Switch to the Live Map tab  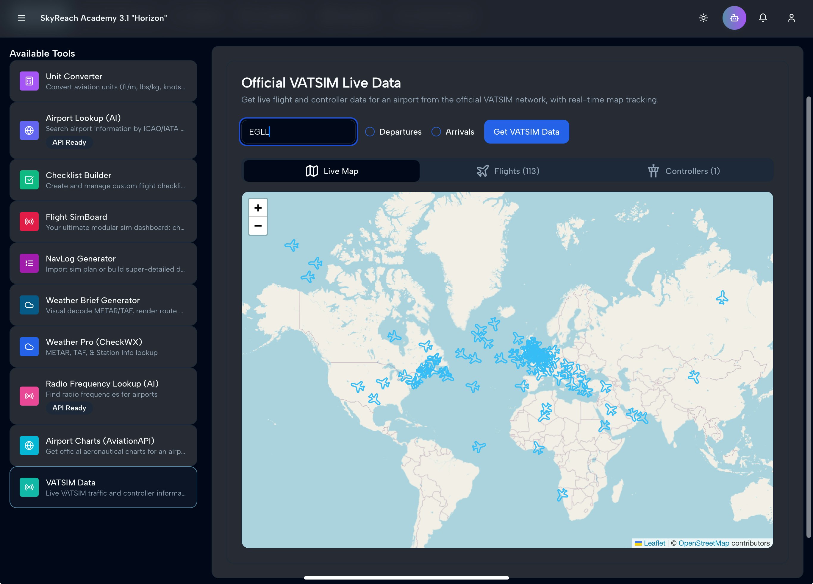coord(332,171)
